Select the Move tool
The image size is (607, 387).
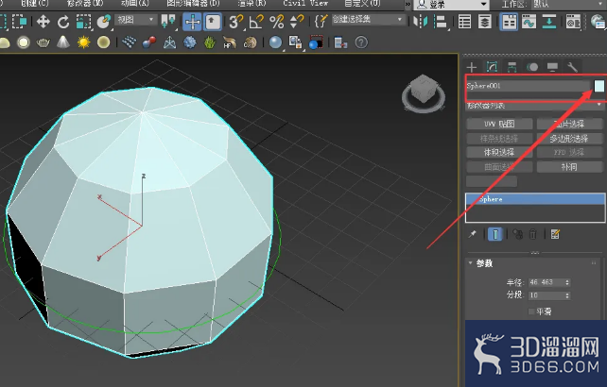[x=43, y=22]
